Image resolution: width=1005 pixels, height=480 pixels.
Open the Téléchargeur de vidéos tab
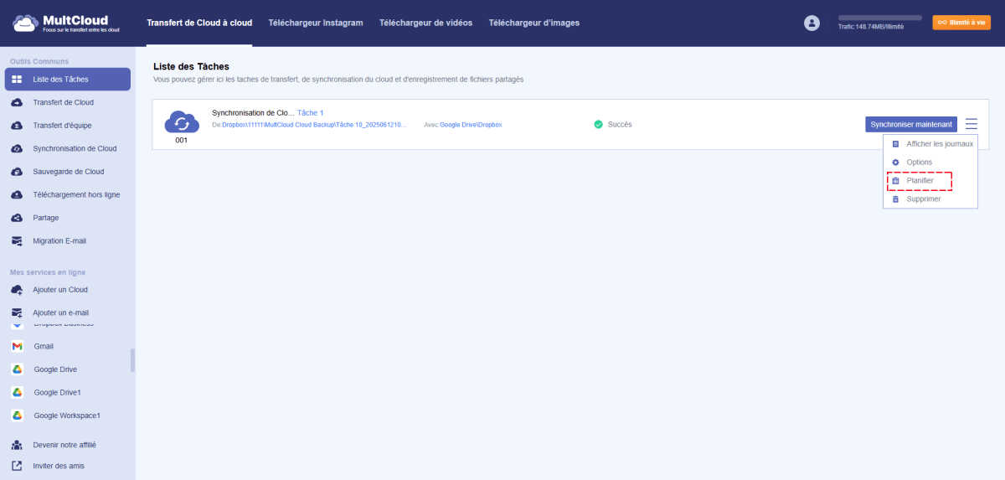click(x=425, y=23)
